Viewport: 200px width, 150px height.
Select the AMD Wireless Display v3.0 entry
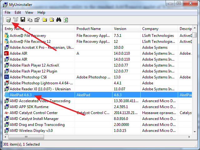coord(31,131)
